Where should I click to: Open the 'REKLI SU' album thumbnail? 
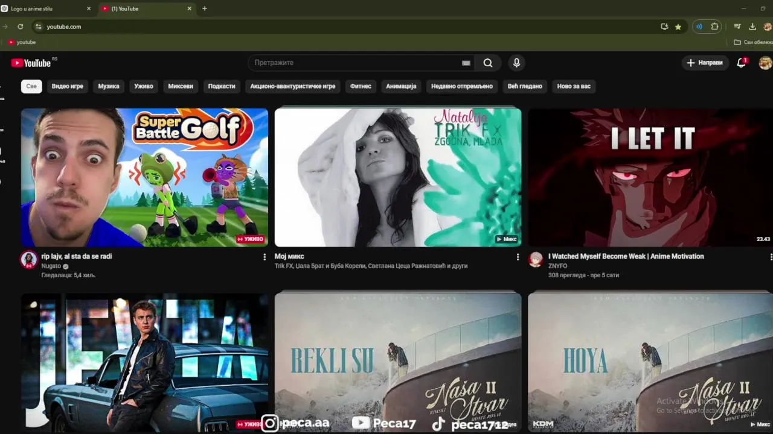coord(398,362)
